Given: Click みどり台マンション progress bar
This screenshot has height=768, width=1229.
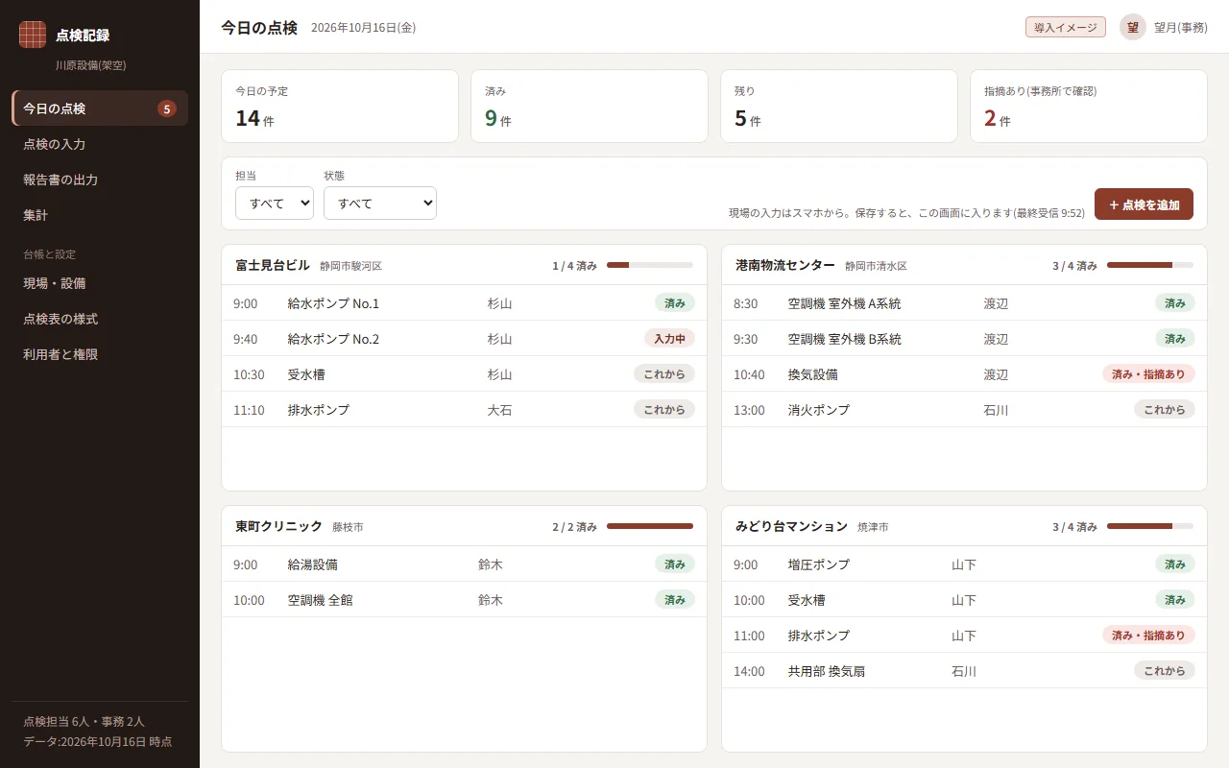Looking at the screenshot, I should click(1150, 526).
